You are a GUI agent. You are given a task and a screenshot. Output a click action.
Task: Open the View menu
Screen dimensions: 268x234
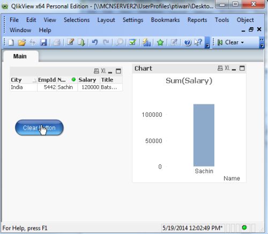pos(50,20)
